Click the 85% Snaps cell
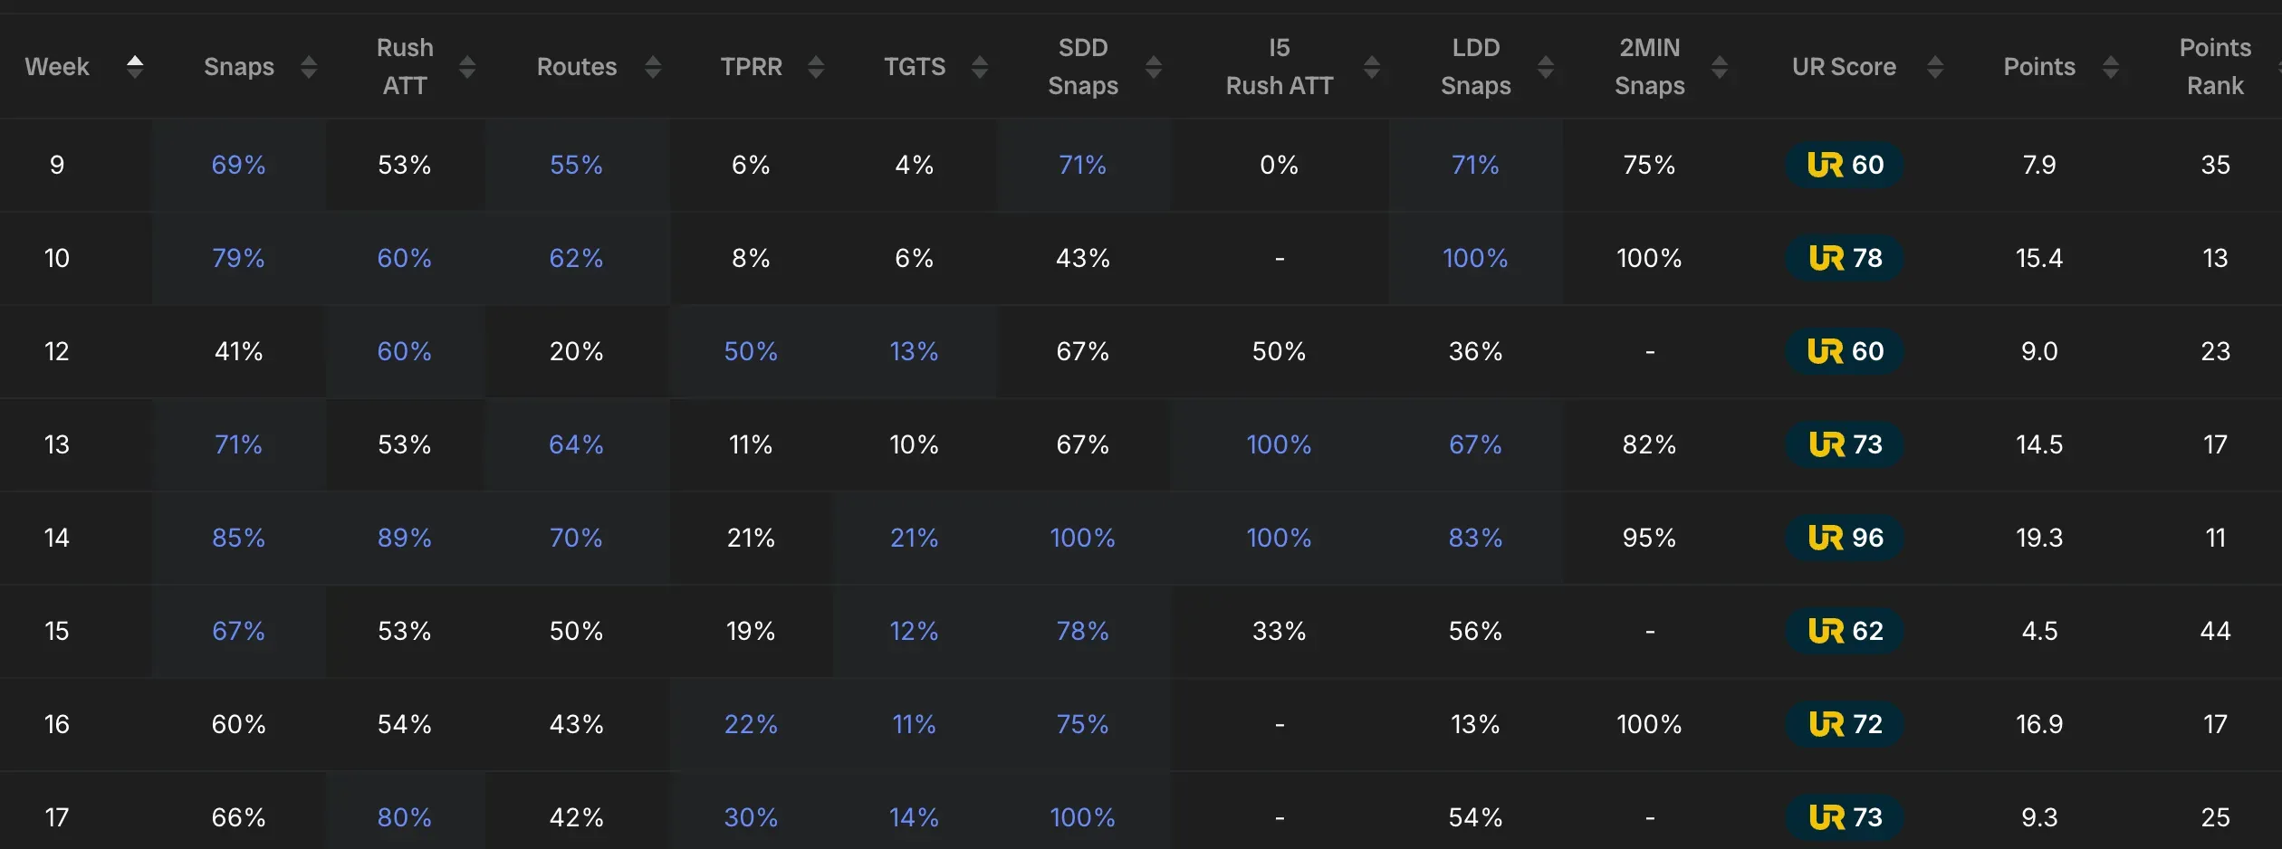The height and width of the screenshot is (849, 2282). tap(238, 538)
